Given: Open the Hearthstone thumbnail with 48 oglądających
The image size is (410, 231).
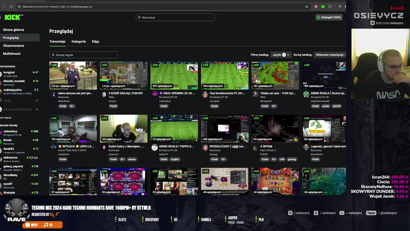Looking at the screenshot, I should tap(275, 181).
